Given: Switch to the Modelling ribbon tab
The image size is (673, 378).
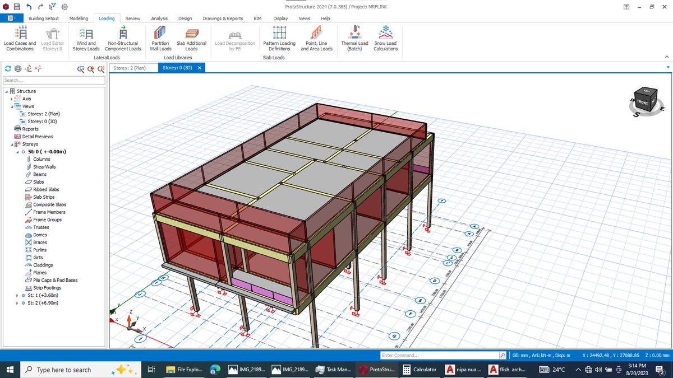Looking at the screenshot, I should (79, 18).
